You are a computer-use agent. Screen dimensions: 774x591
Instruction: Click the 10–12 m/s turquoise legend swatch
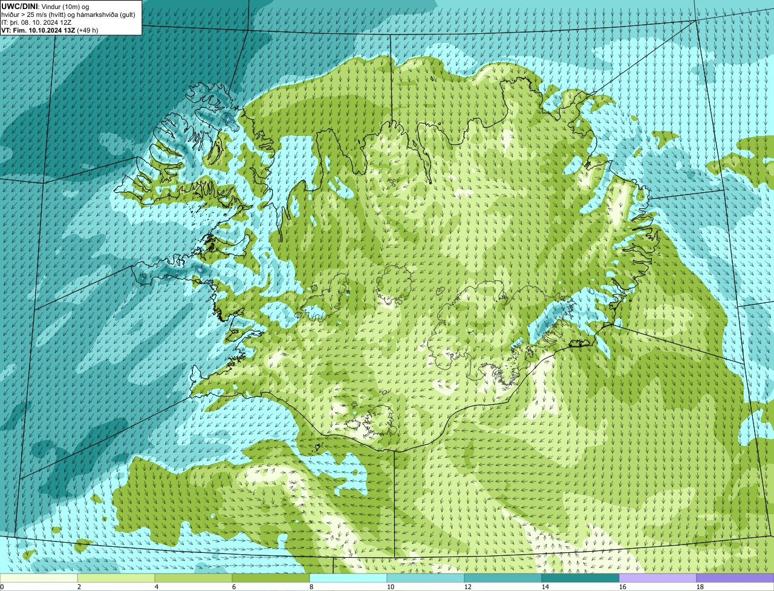pos(426,578)
